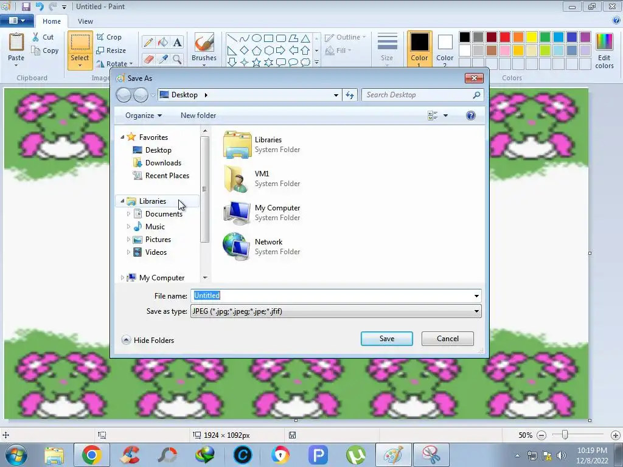The width and height of the screenshot is (623, 467).
Task: Click the zoom out minus button
Action: point(541,435)
